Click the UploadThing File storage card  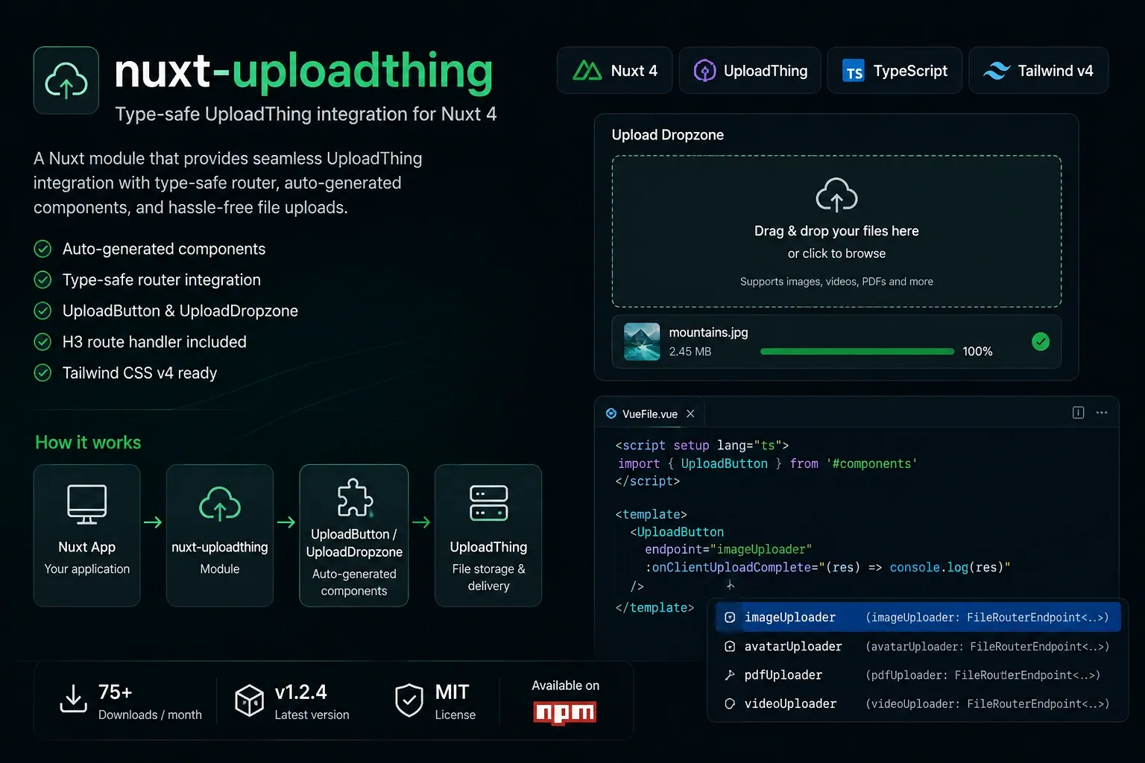click(488, 535)
